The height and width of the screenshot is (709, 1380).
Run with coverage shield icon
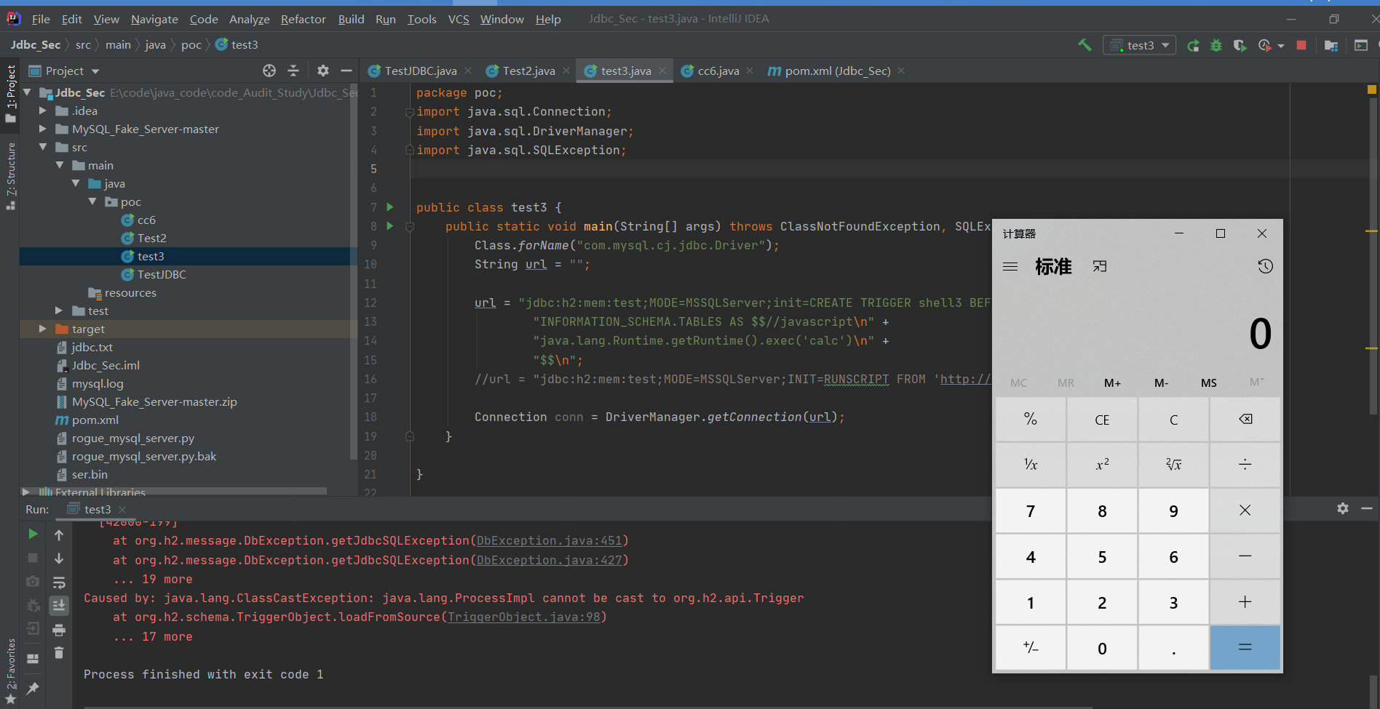1240,45
